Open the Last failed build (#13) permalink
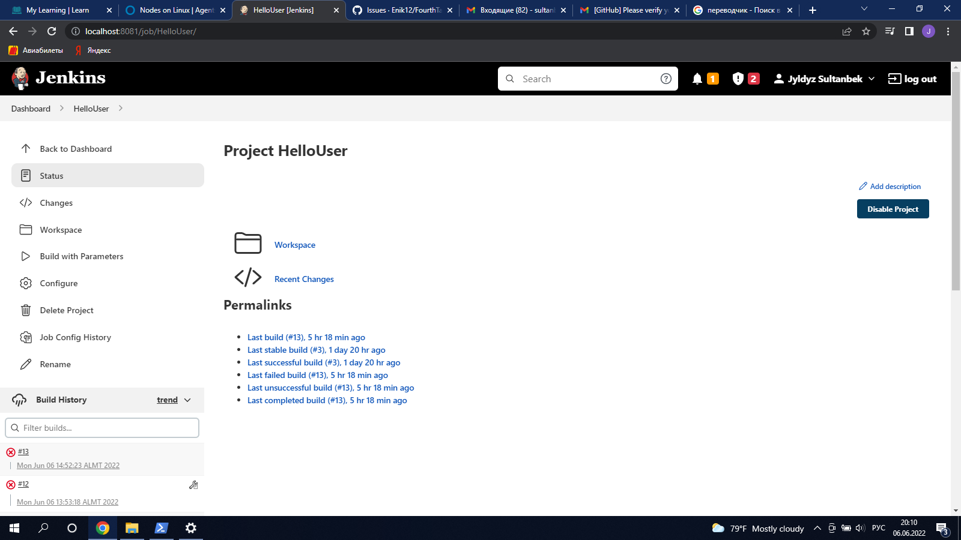This screenshot has height=540, width=961. click(318, 375)
